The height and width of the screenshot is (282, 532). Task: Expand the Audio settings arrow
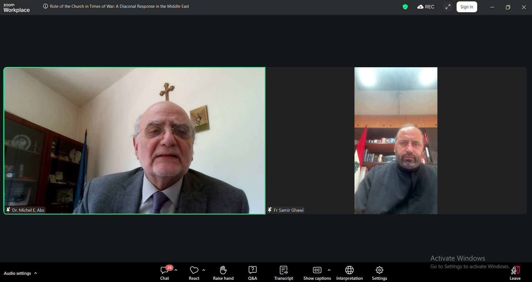36,273
